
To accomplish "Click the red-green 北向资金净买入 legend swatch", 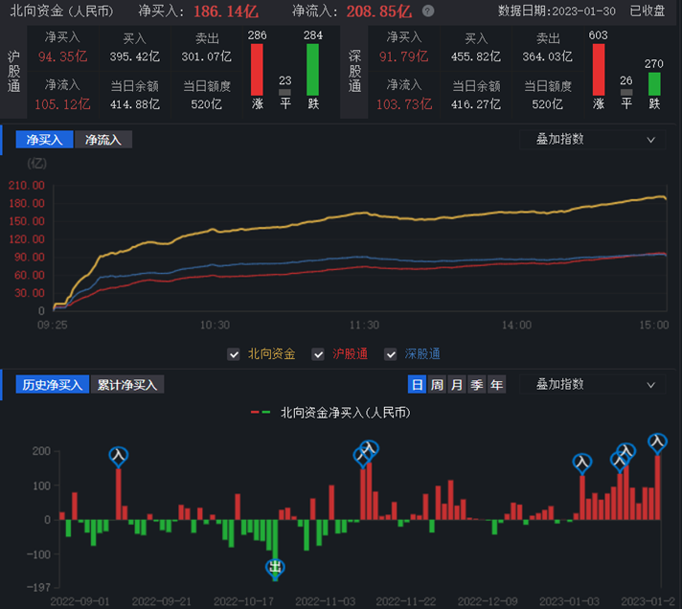I will coord(261,413).
